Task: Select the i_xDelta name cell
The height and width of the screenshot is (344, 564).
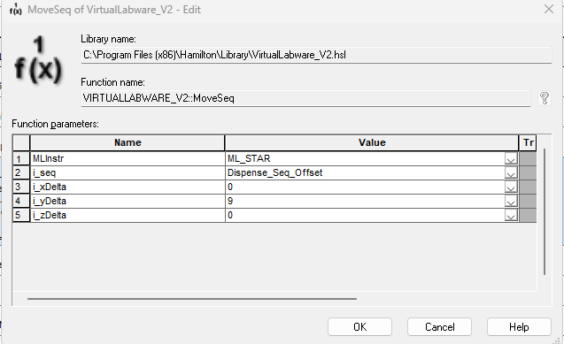Action: [x=127, y=187]
